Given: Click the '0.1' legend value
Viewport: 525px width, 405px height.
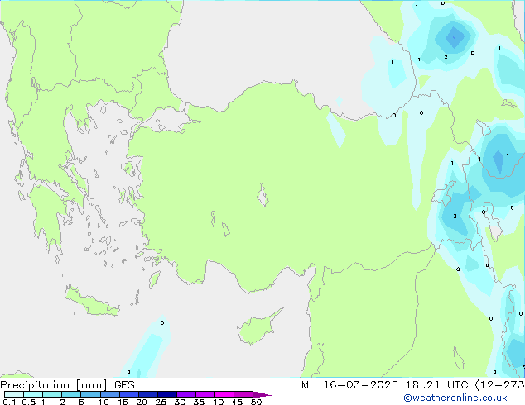Looking at the screenshot, I should tap(9, 402).
